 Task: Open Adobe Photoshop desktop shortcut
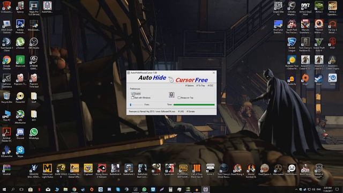pyautogui.click(x=20, y=27)
